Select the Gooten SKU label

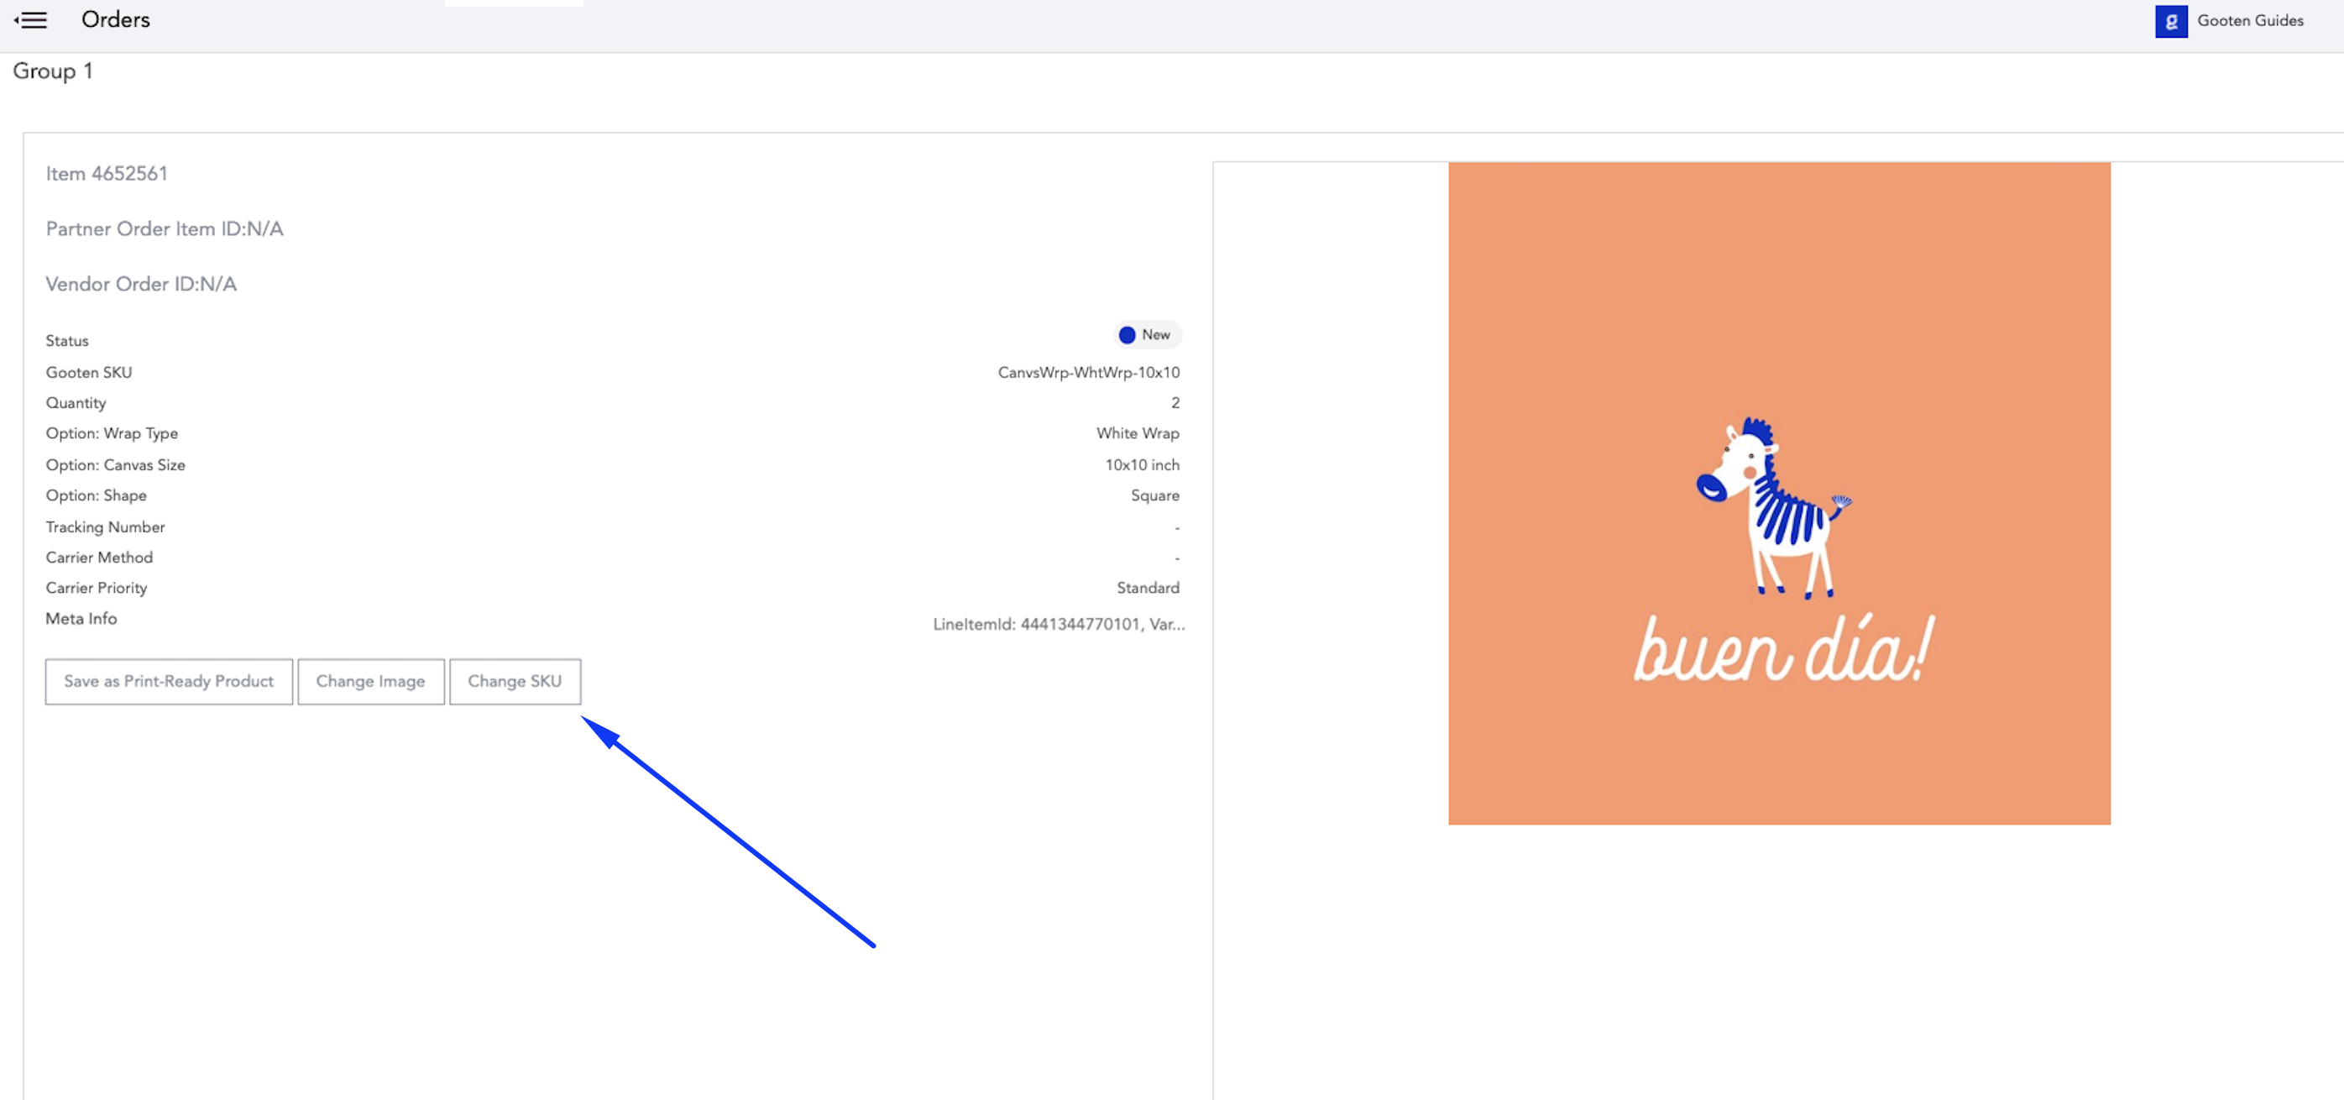point(89,372)
